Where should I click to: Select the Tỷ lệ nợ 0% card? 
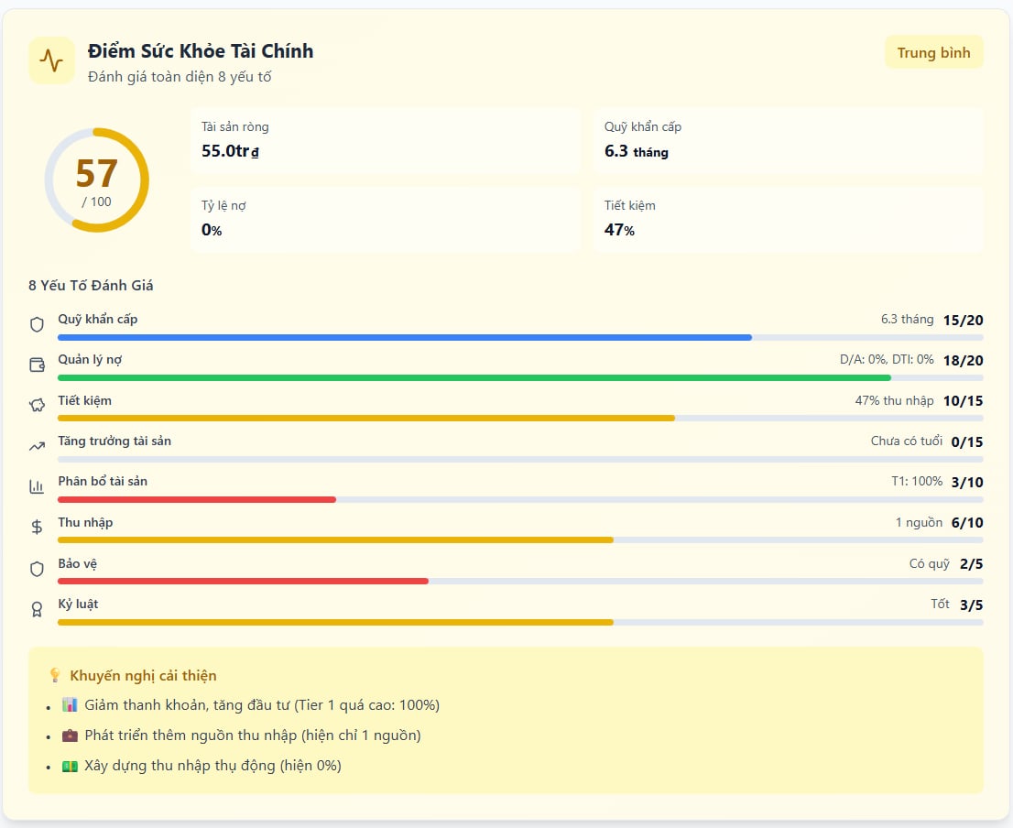point(385,220)
